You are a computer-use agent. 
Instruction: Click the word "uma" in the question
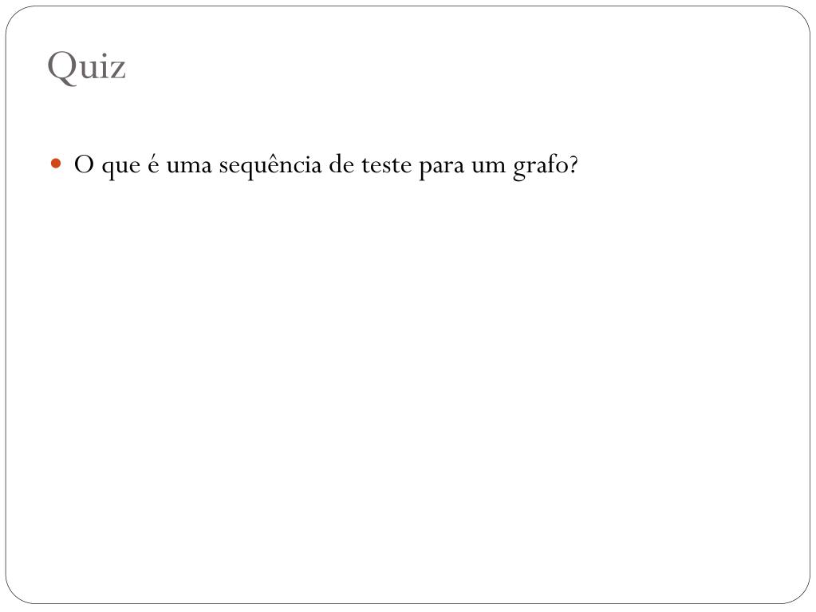[x=189, y=167]
